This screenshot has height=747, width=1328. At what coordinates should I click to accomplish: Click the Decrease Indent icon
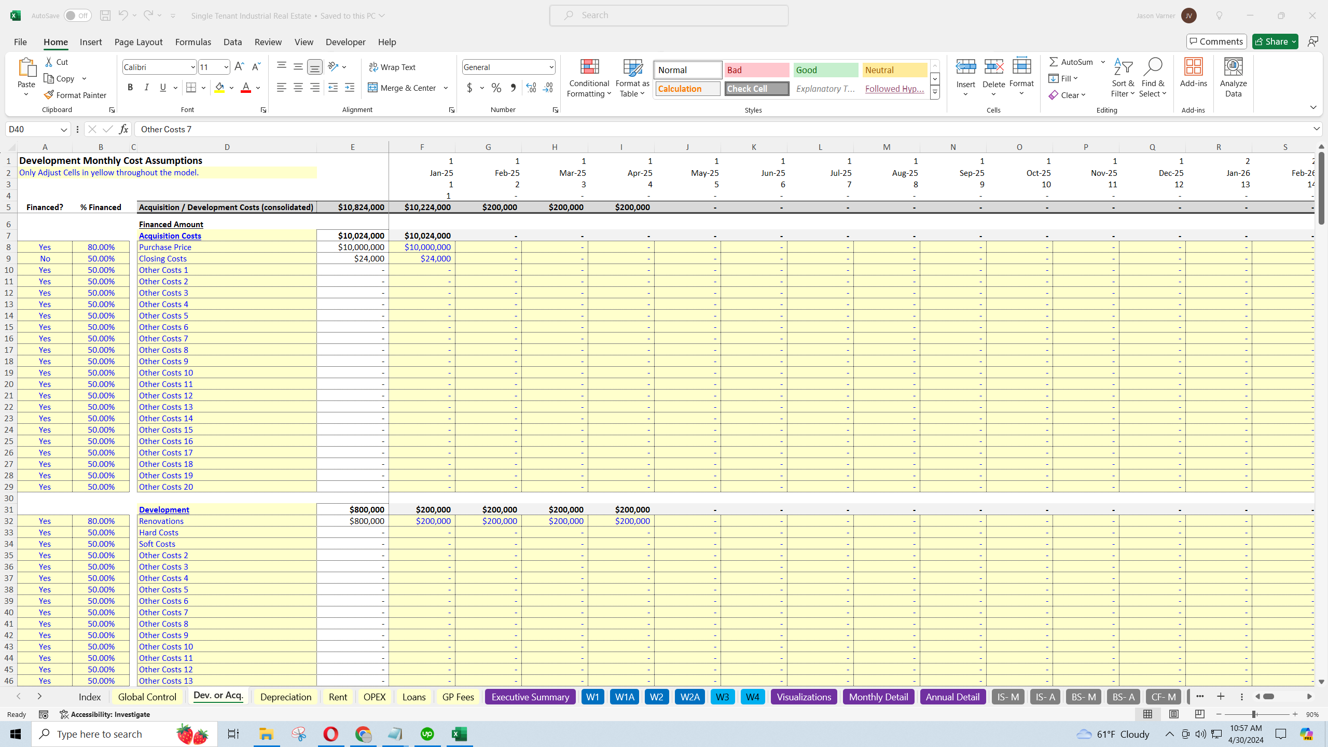[333, 88]
